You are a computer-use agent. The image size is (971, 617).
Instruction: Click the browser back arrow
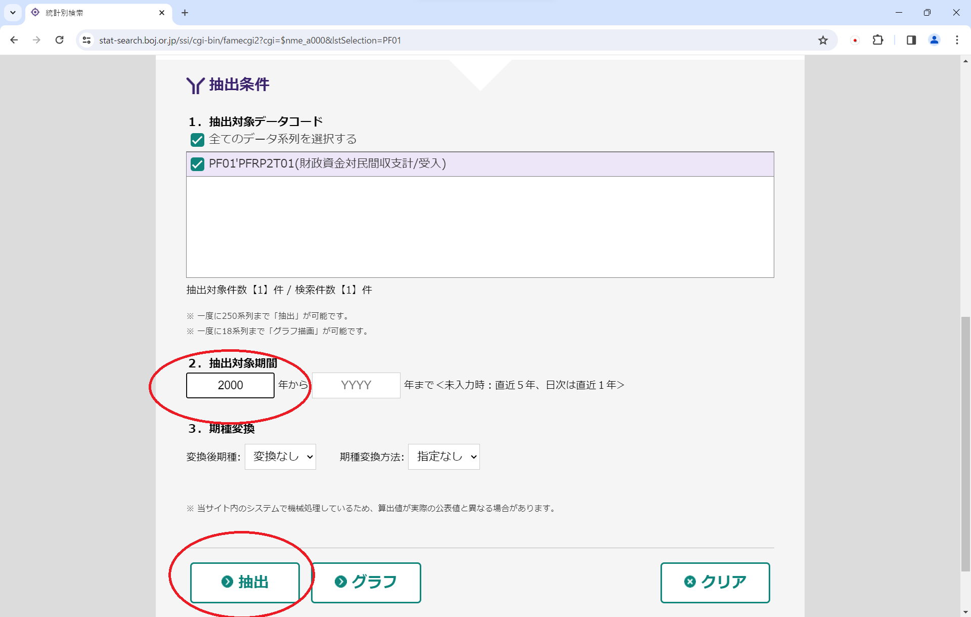pos(14,40)
